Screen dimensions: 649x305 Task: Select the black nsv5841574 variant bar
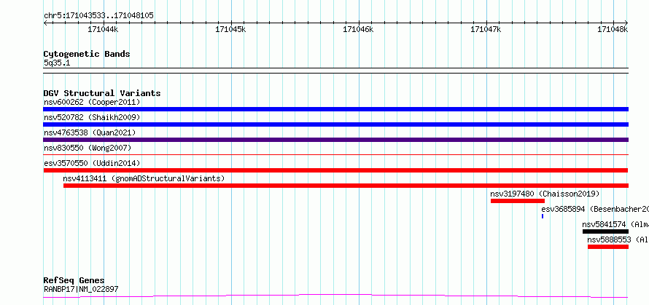coord(605,231)
